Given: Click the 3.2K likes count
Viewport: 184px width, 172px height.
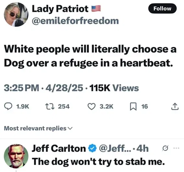Looking at the screenshot, I should [x=107, y=106].
